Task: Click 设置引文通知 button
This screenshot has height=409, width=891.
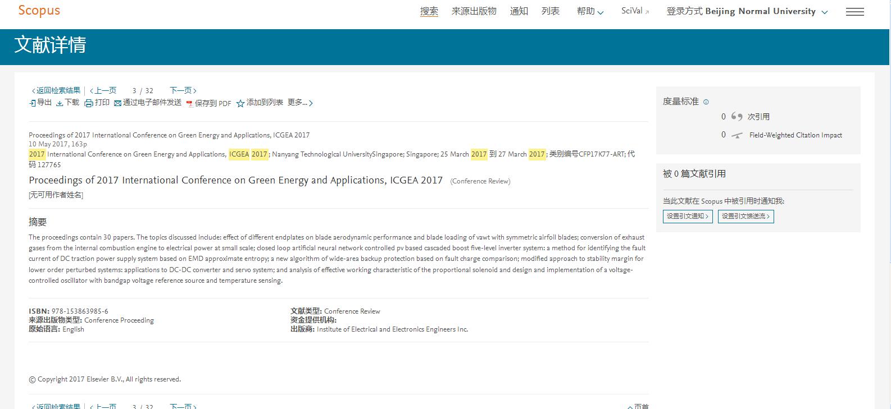Action: 688,216
